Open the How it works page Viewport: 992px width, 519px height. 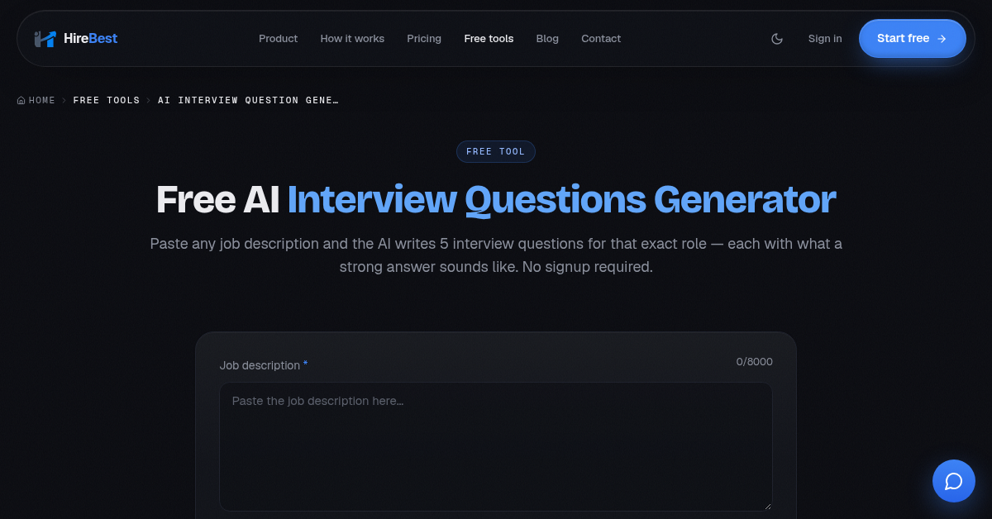pos(352,39)
